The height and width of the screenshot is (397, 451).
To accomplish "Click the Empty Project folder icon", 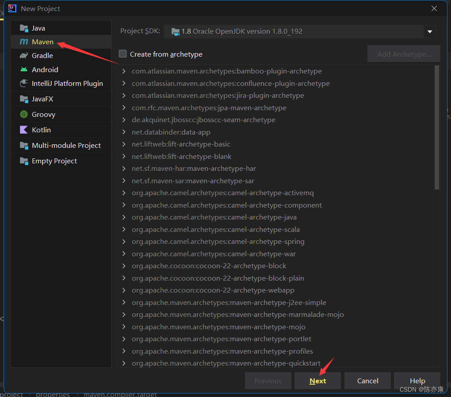I will coord(24,161).
